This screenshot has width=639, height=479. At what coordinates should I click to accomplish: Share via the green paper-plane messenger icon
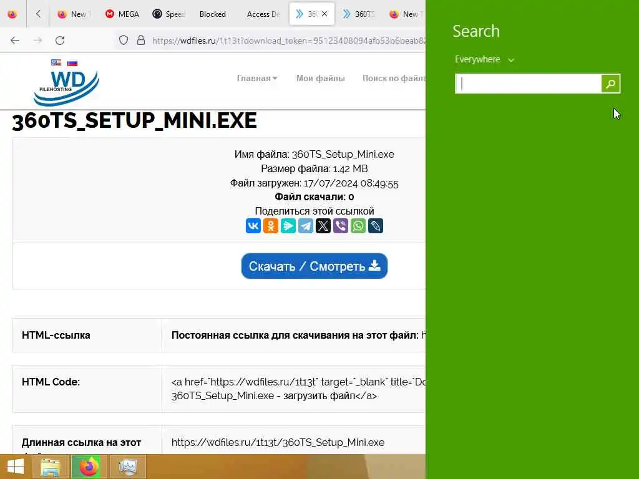[x=288, y=226]
